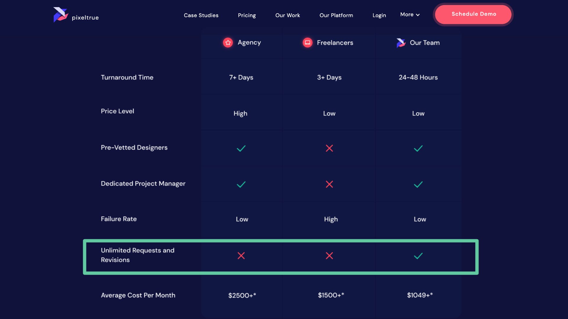Click the Schedule Demo button
The width and height of the screenshot is (568, 319).
coord(474,14)
